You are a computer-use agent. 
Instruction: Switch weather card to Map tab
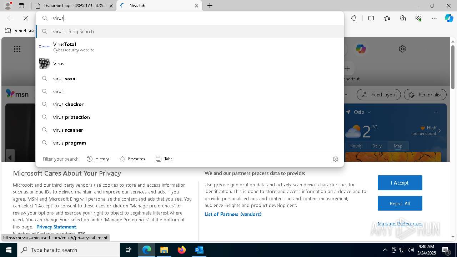pos(398,146)
